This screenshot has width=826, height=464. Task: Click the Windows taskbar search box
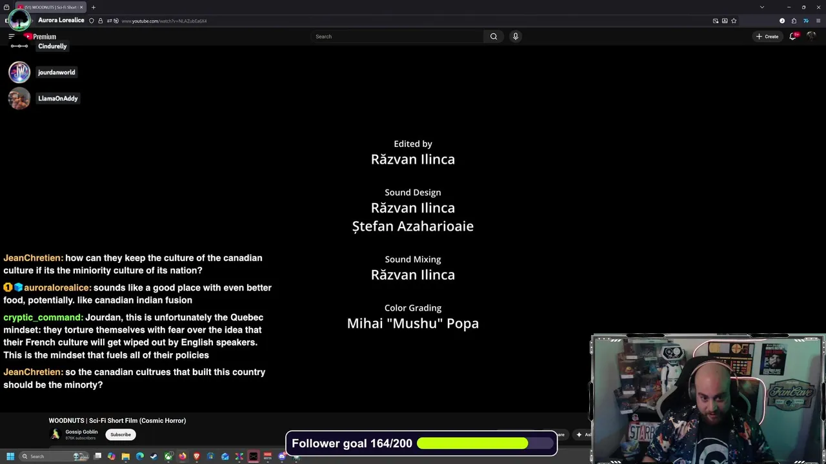54,456
